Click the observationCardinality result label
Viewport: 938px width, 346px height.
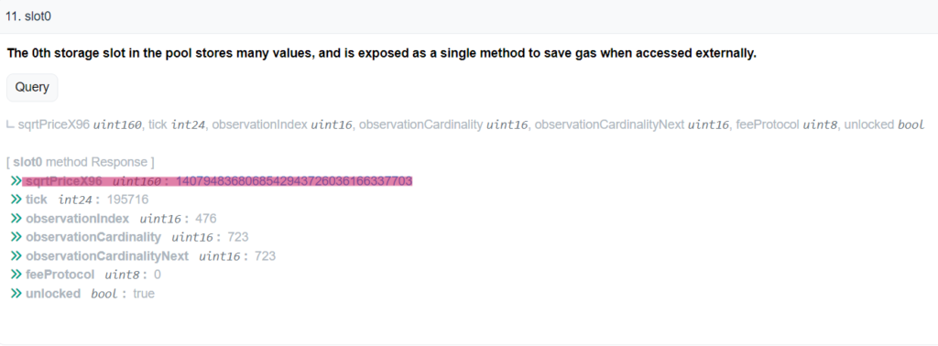93,237
